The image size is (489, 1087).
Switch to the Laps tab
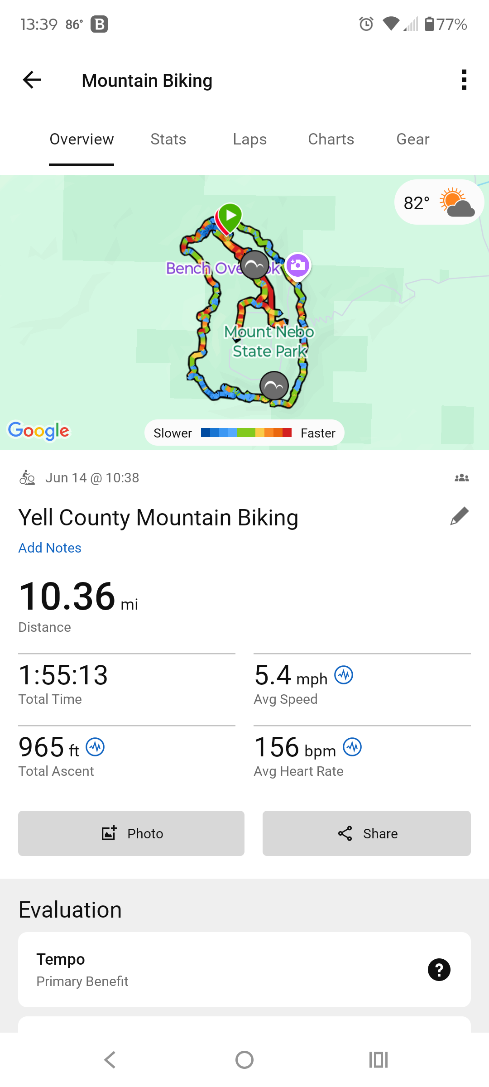[250, 139]
